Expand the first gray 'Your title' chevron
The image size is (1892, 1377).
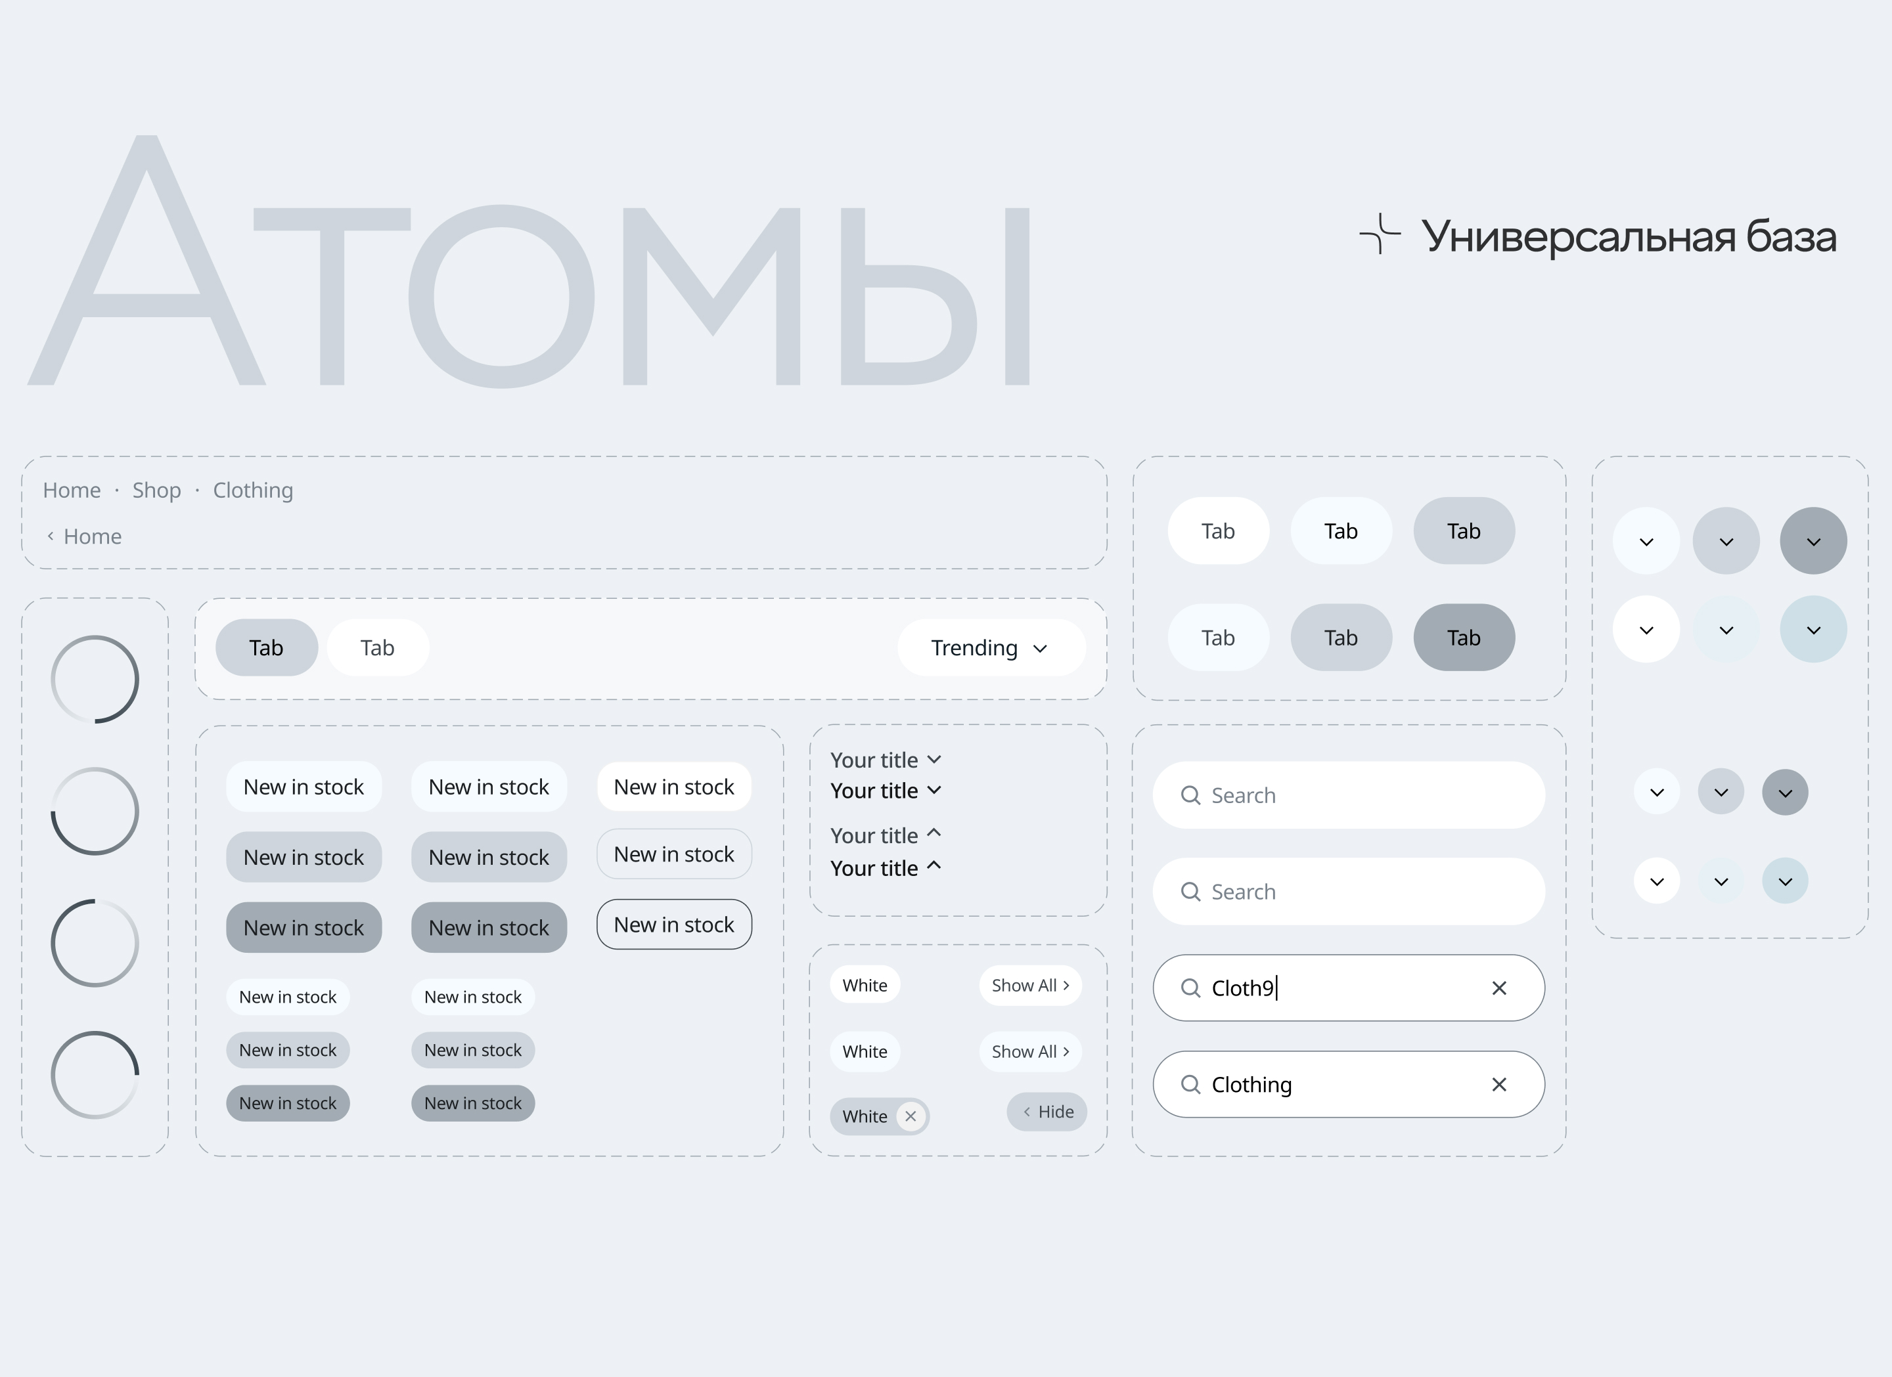[x=934, y=759]
